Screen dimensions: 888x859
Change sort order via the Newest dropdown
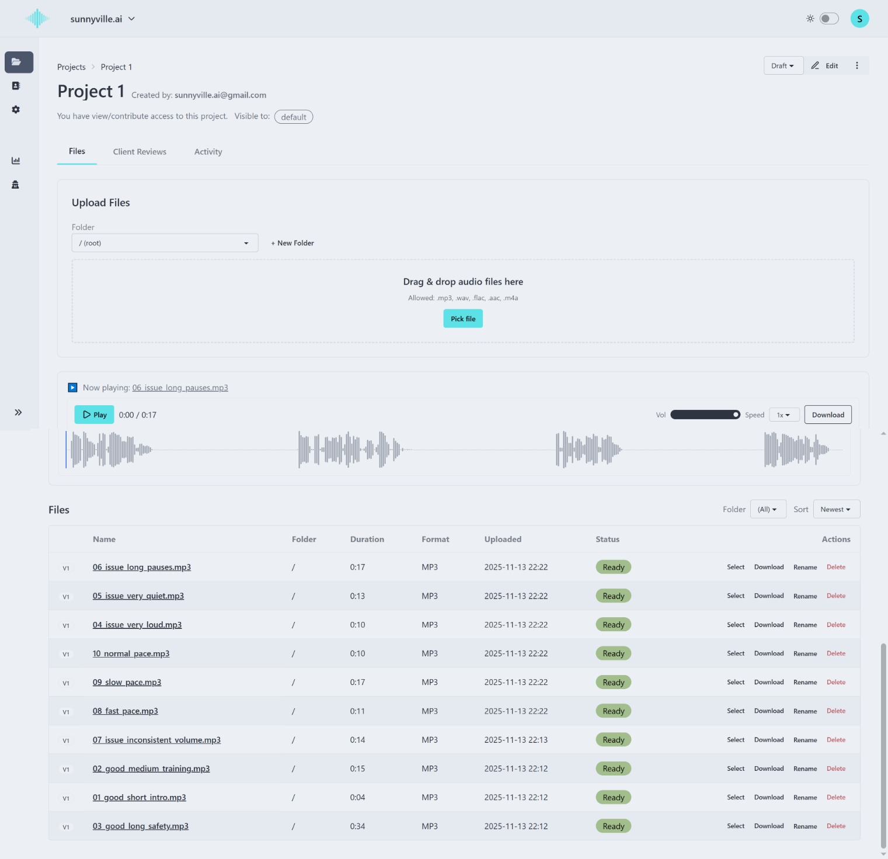pos(836,509)
